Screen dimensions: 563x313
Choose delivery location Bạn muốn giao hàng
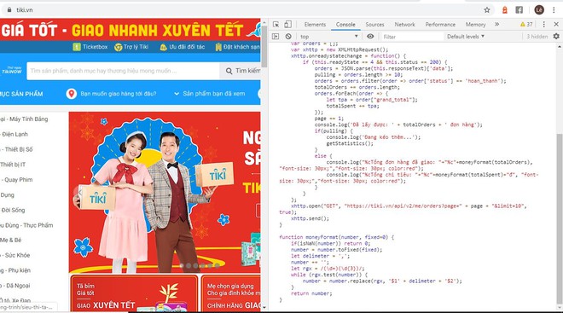[118, 94]
